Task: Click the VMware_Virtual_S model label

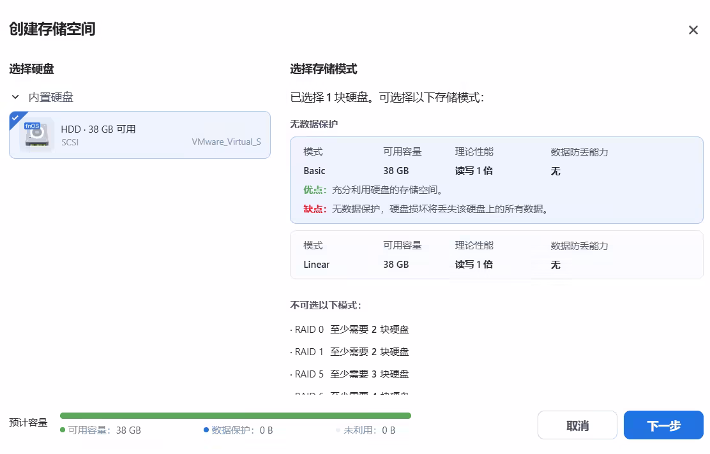Action: [226, 142]
